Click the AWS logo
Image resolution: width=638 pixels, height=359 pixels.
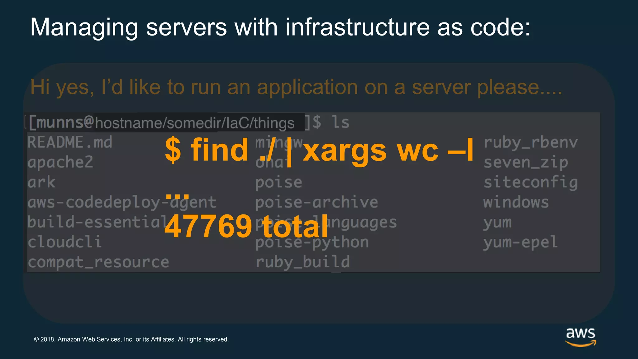pos(581,337)
